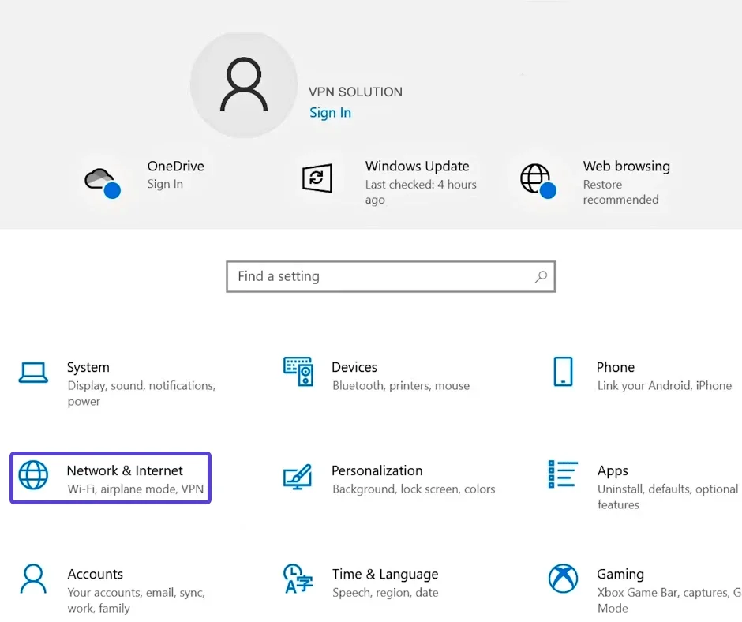
Task: Open Network & Internet settings
Action: (110, 478)
